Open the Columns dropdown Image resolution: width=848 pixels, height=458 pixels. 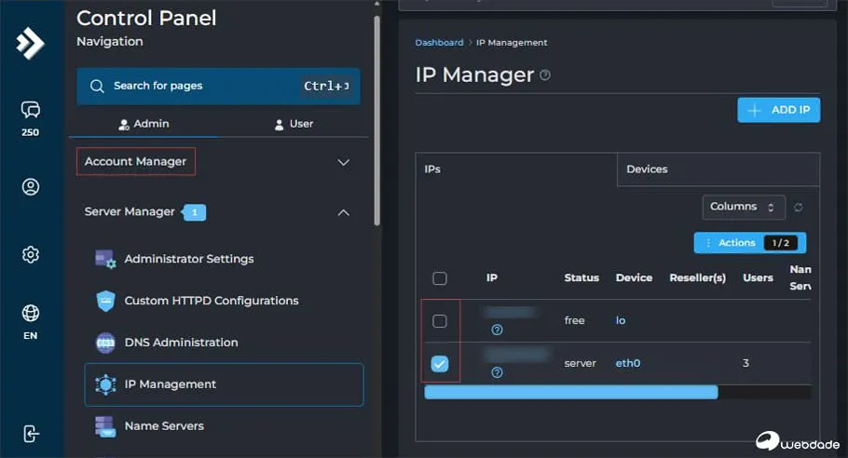pyautogui.click(x=743, y=207)
